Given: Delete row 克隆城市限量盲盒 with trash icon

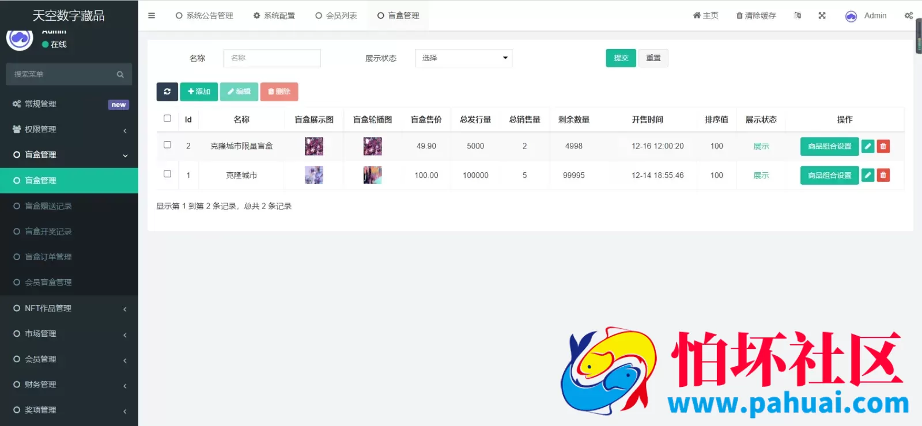Looking at the screenshot, I should pos(883,146).
